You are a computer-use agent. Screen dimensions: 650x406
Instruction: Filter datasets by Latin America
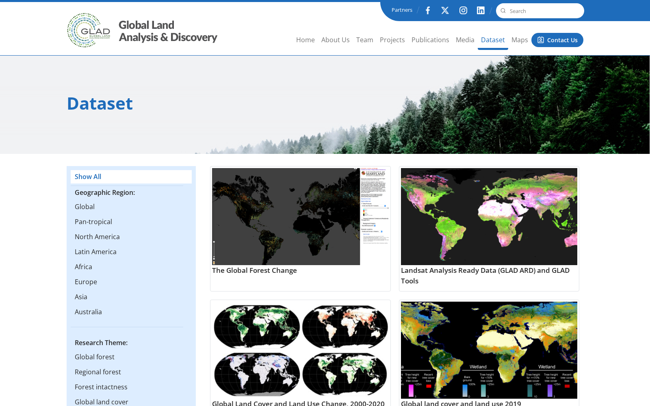(x=95, y=252)
